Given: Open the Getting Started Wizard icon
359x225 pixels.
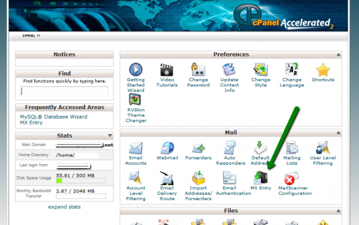Looking at the screenshot, I should coord(136,69).
